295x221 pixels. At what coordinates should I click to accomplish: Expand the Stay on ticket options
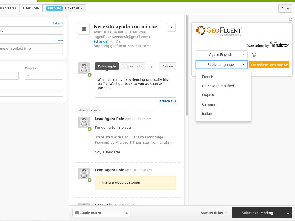(x=214, y=213)
